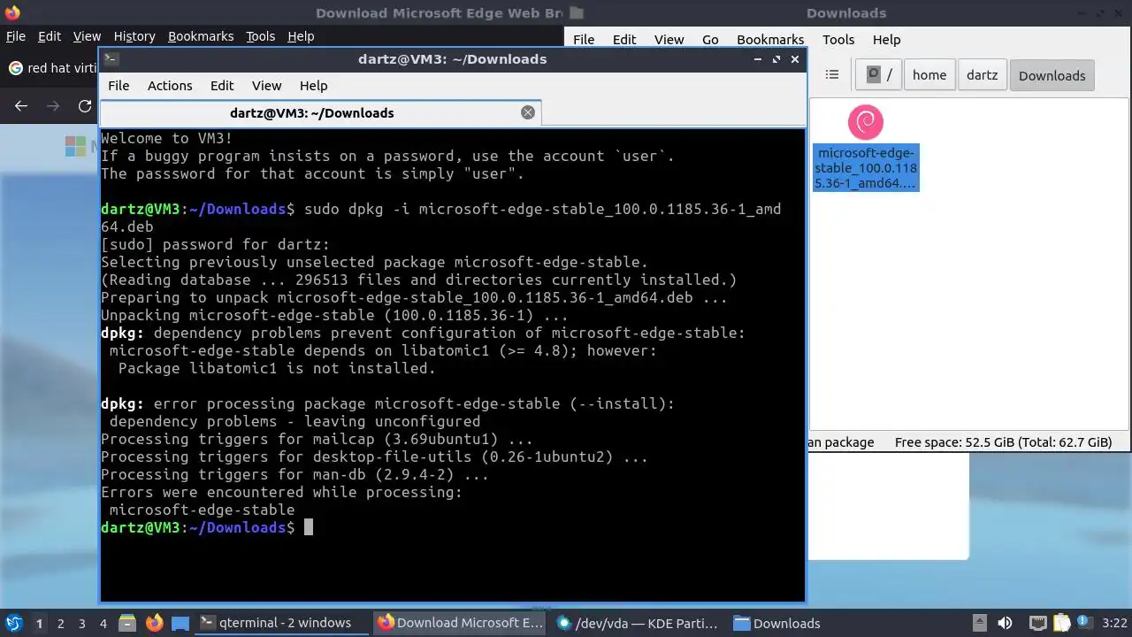Open the Lubuntu start menu

click(x=14, y=623)
